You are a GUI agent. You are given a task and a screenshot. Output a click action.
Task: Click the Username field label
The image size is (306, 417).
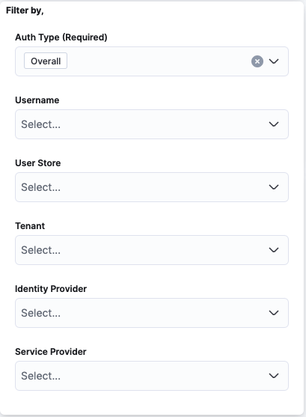(37, 100)
